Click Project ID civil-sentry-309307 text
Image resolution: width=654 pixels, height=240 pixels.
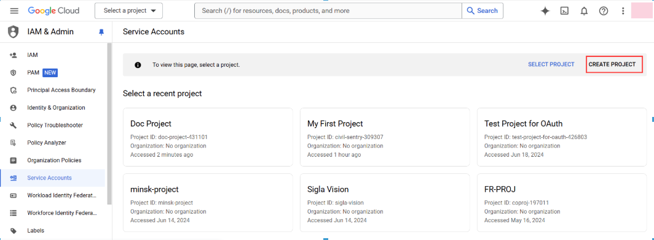tap(345, 137)
